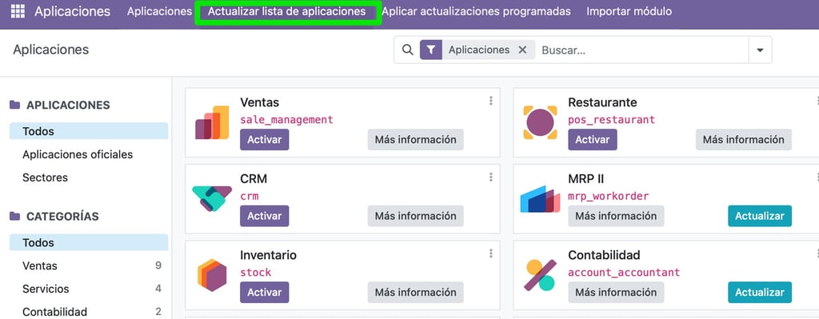Open Más información for CRM

coord(415,216)
